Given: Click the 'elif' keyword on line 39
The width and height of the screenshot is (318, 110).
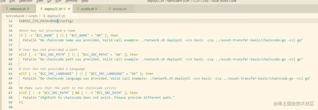Looking at the screenshot, I should (x=23, y=54).
